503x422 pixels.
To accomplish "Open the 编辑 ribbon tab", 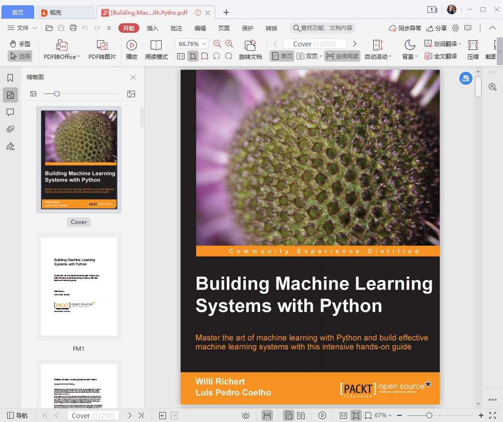I will click(x=200, y=28).
